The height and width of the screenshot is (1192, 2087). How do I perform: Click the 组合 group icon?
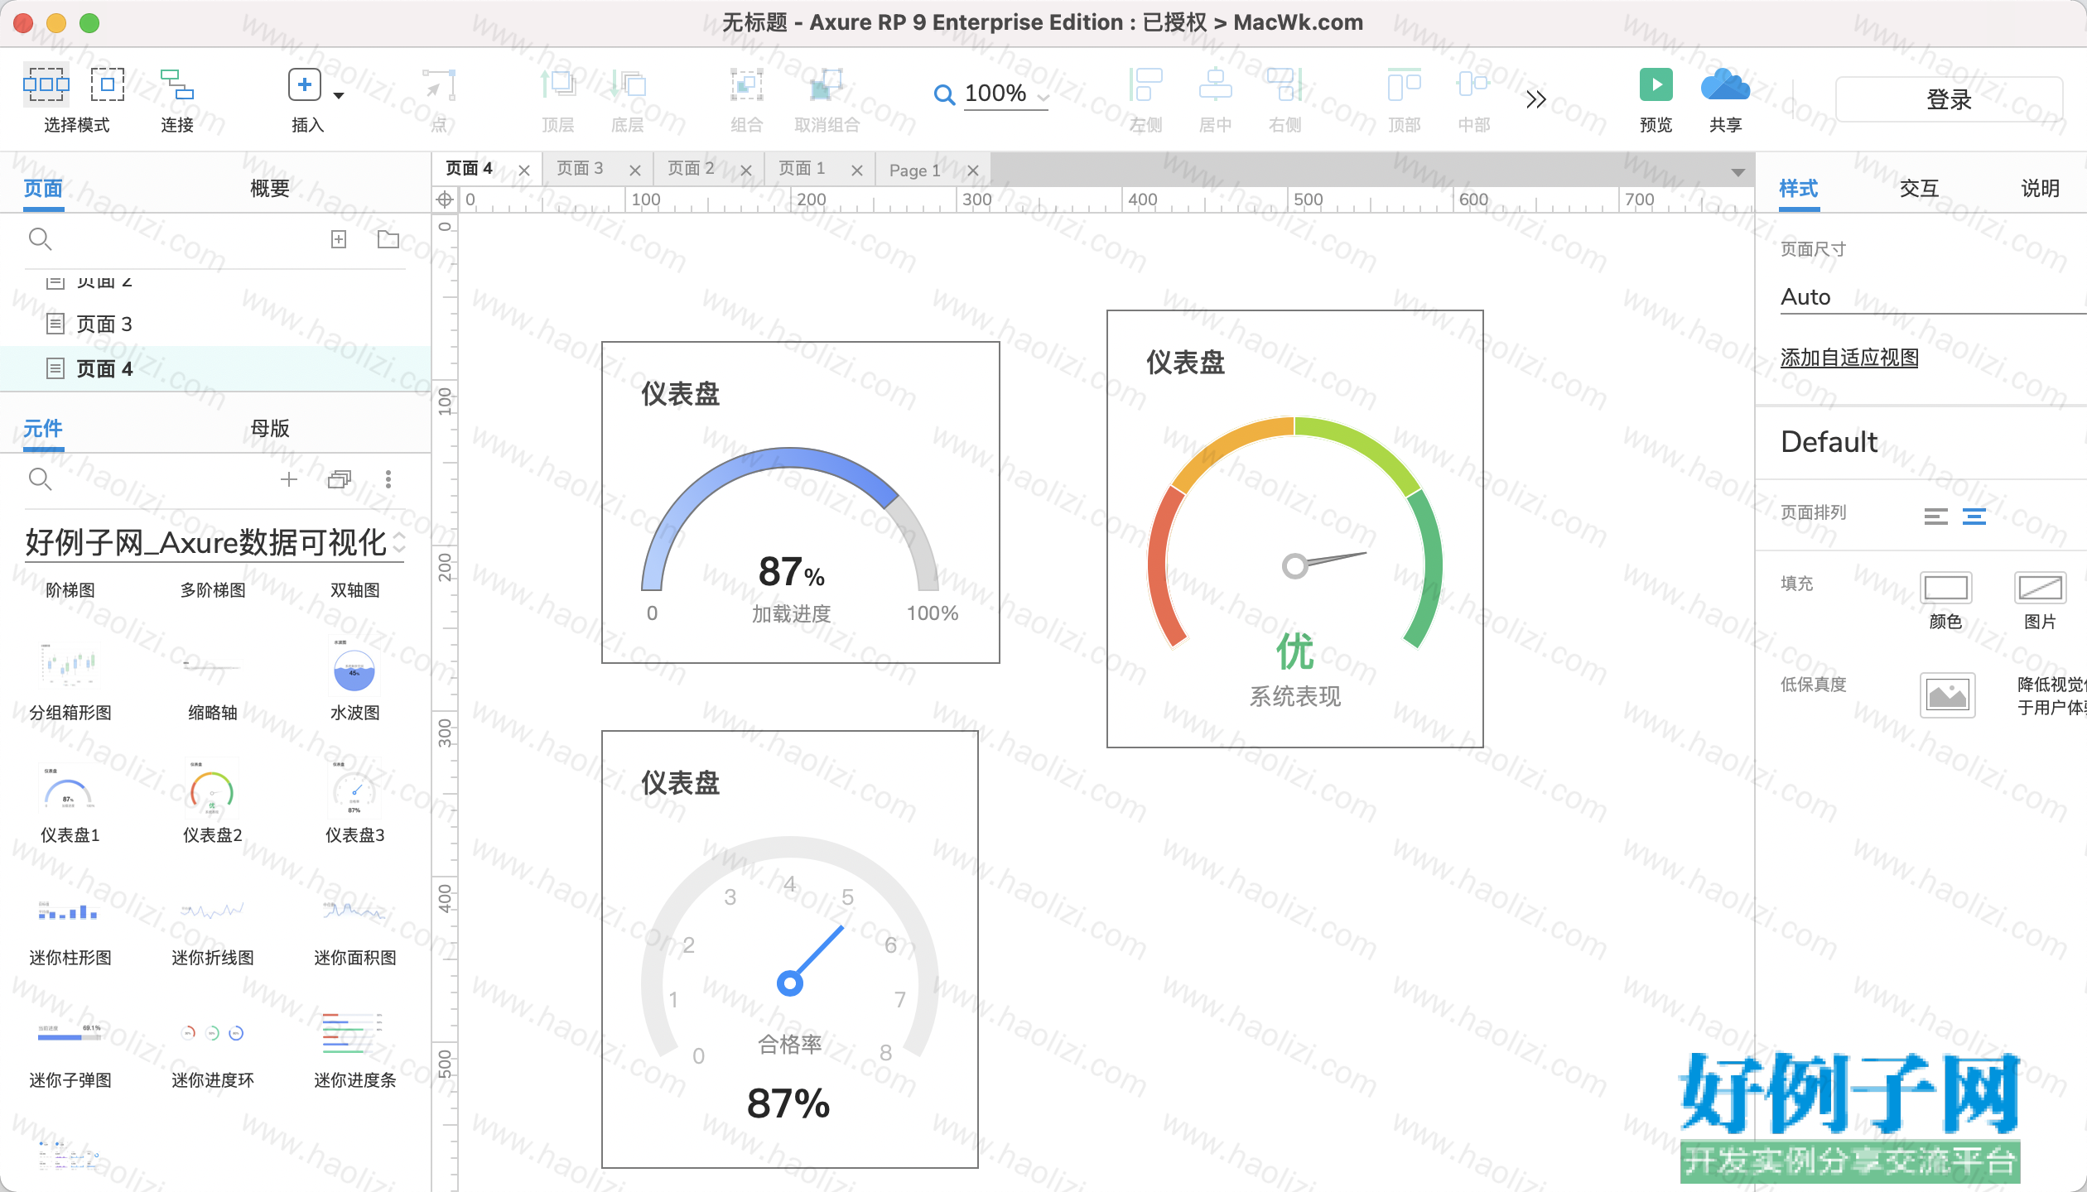click(x=746, y=84)
